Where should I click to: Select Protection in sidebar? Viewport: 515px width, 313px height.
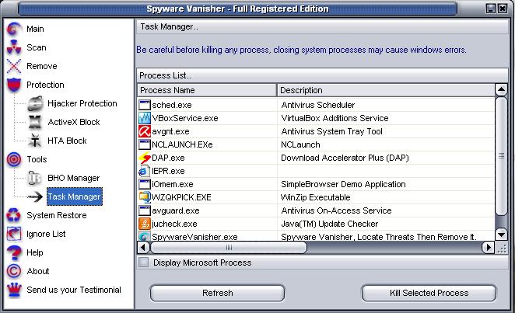click(45, 85)
